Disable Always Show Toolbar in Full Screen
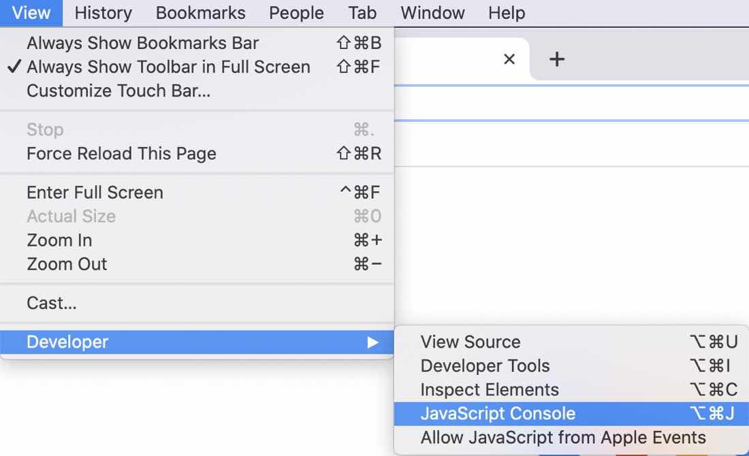The width and height of the screenshot is (749, 456). pos(168,67)
